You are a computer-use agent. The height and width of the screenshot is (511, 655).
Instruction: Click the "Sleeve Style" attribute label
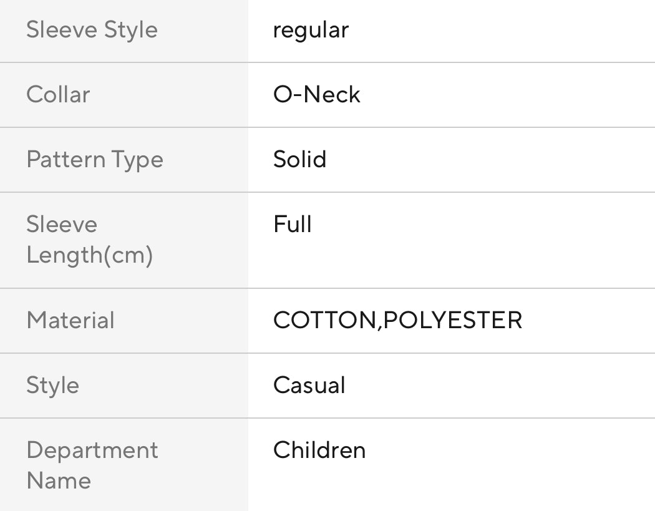(x=92, y=30)
